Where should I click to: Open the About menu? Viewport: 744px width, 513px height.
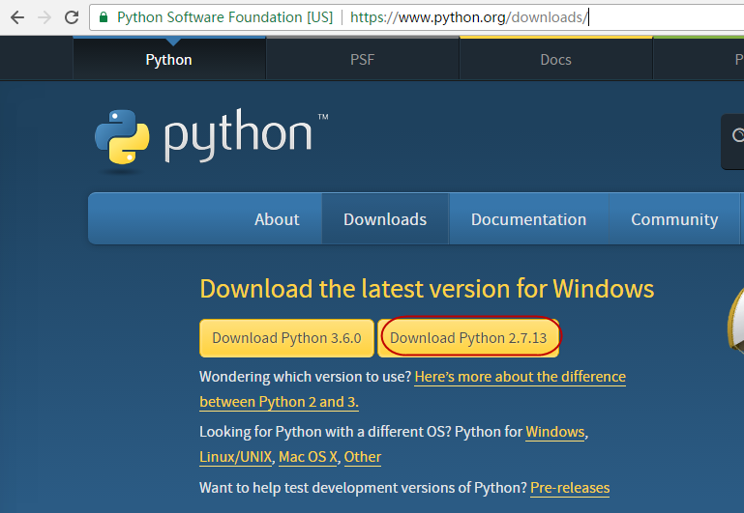[277, 219]
